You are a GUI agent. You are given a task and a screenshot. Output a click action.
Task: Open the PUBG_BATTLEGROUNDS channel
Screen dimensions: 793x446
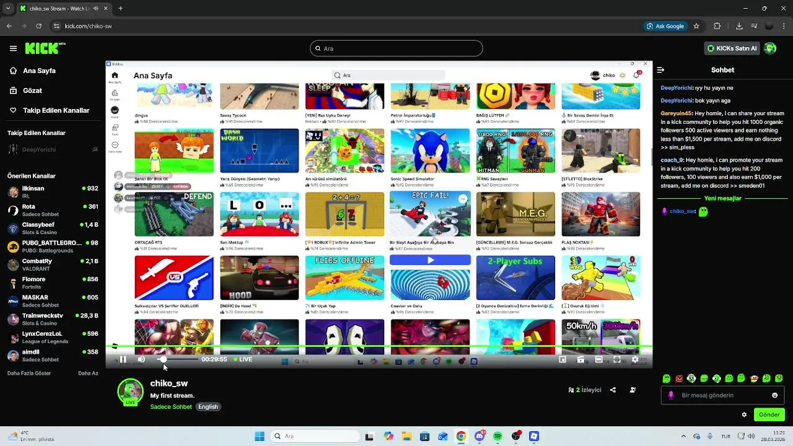(52, 246)
